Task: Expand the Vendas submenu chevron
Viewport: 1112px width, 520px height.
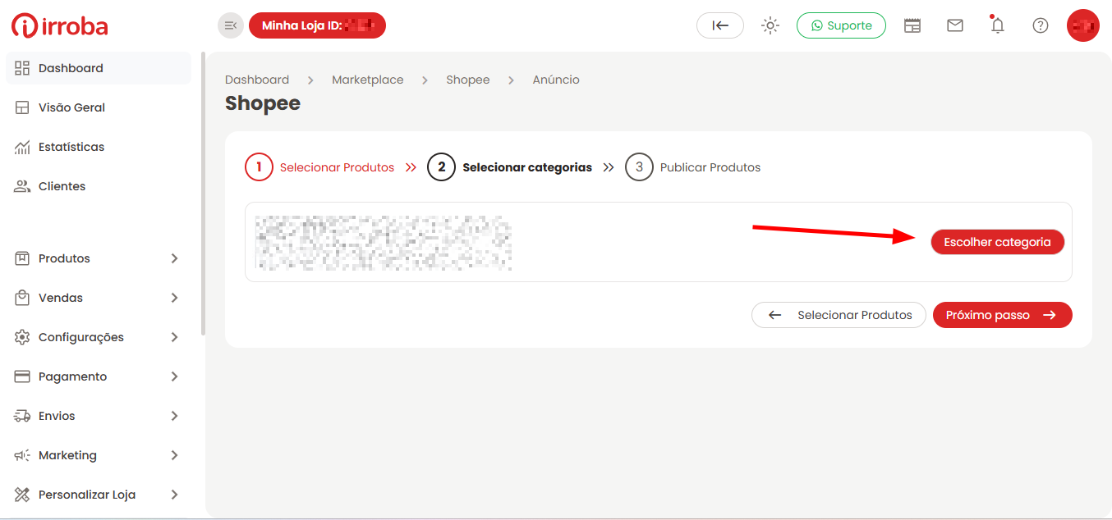Action: pyautogui.click(x=174, y=298)
